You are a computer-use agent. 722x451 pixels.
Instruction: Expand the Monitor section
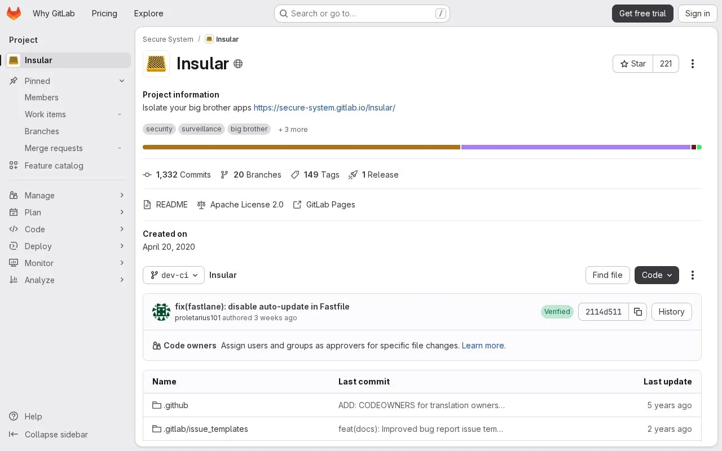[68, 263]
